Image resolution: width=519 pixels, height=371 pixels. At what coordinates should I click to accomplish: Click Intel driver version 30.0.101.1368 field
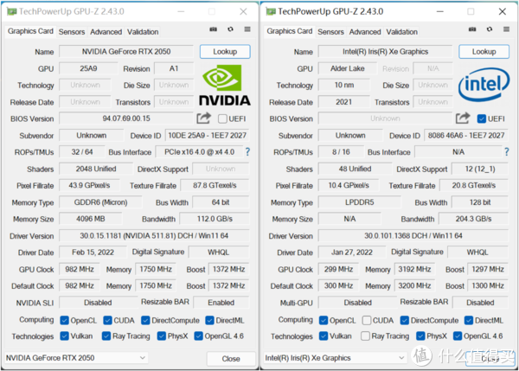point(413,235)
